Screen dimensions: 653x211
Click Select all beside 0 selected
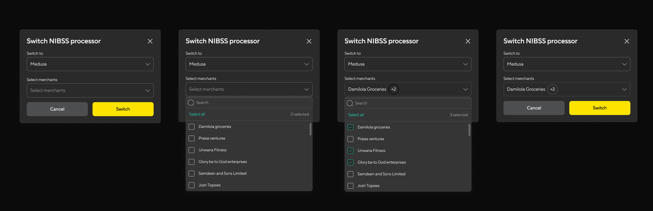coord(197,114)
